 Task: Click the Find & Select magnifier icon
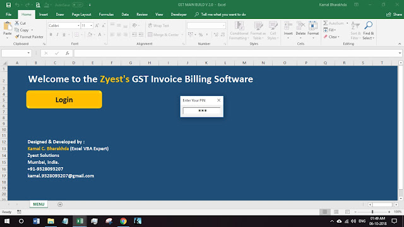(x=369, y=25)
